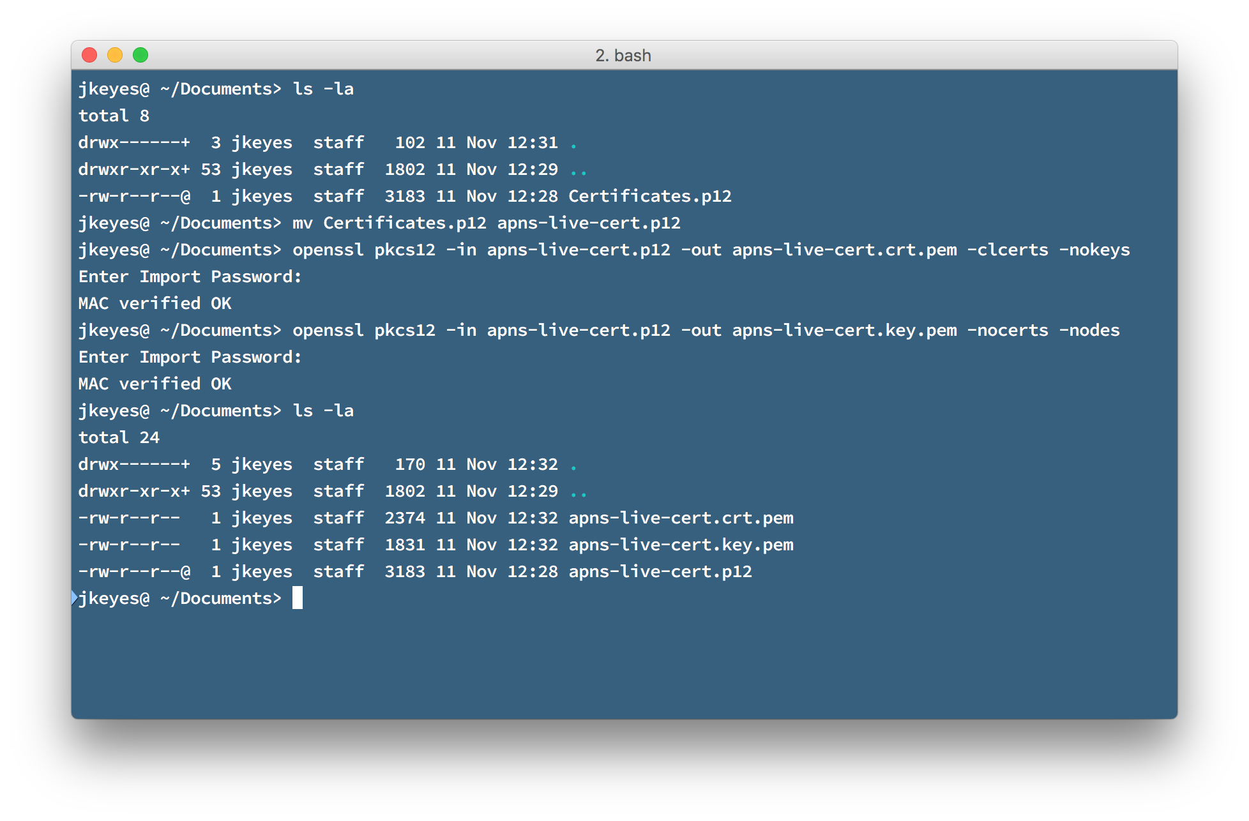Click the "total 24" output line
Screen dimensions: 1249x821
(x=119, y=437)
